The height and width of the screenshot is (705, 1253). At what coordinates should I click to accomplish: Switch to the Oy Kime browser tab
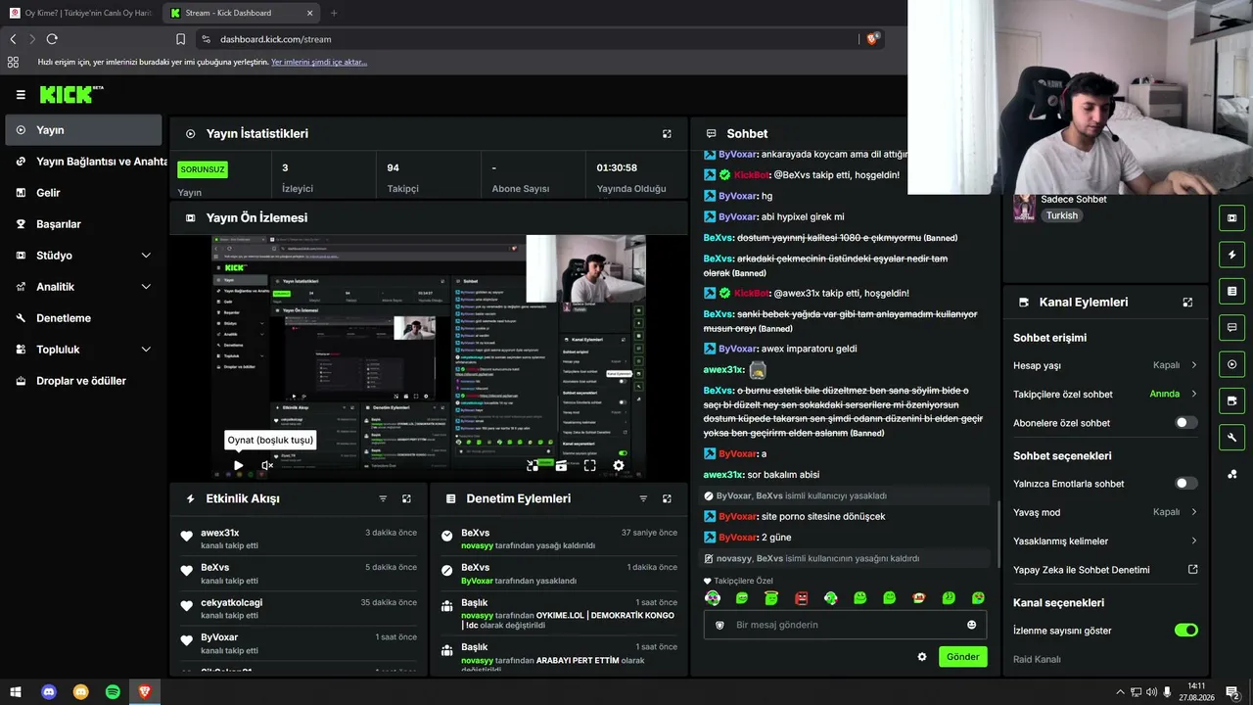pos(80,13)
